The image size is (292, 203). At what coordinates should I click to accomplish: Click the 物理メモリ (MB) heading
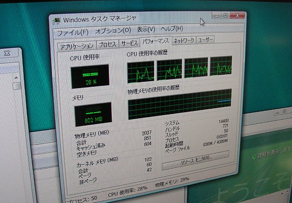point(92,135)
